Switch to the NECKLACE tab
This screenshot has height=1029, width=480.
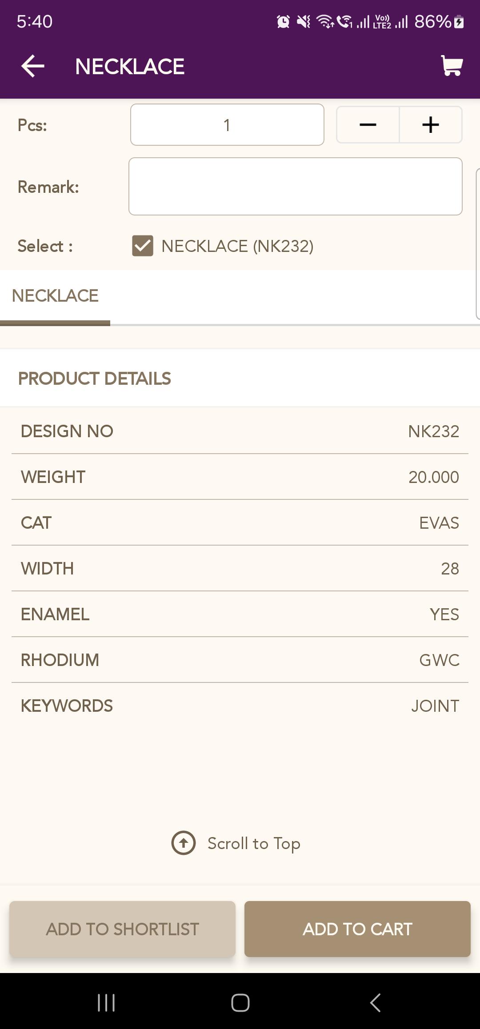click(55, 296)
